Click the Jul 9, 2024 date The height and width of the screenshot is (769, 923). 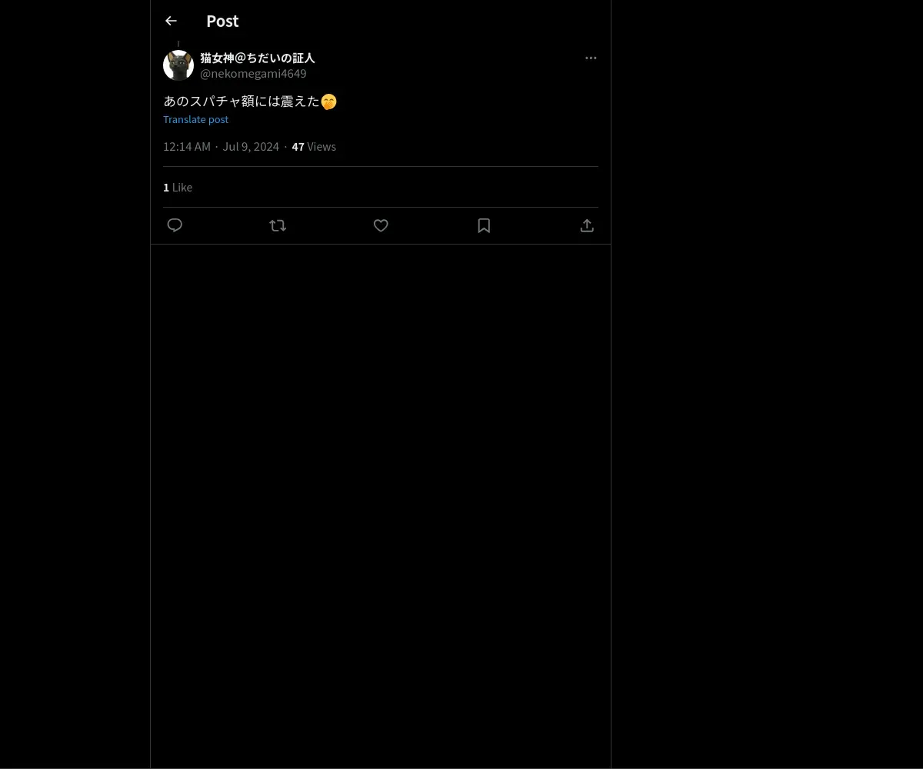[251, 146]
